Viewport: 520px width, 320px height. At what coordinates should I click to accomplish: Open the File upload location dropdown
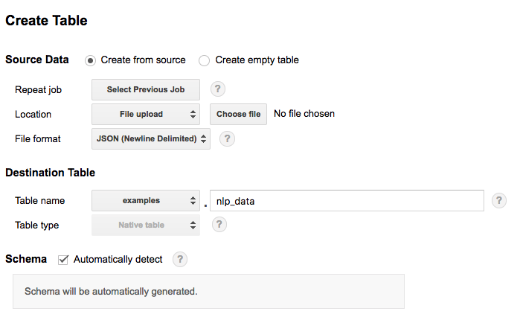coord(146,114)
